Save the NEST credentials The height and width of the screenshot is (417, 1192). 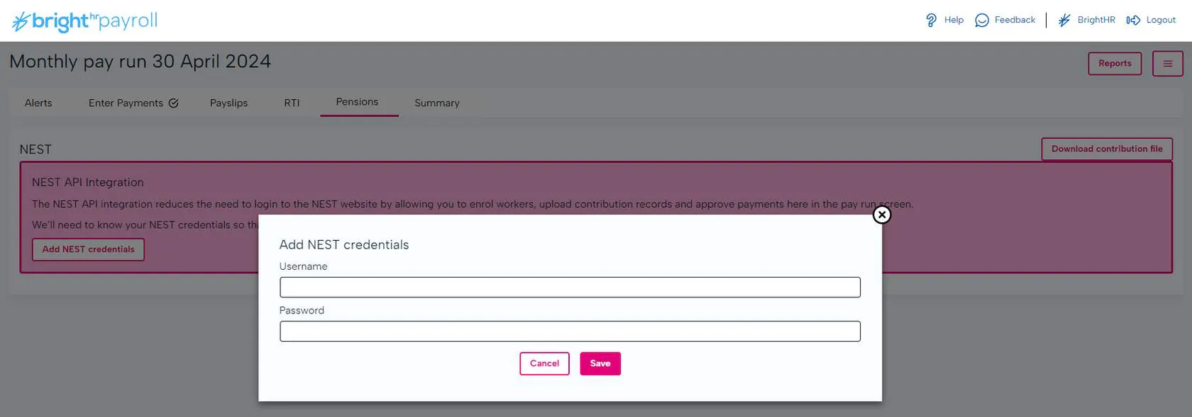click(600, 364)
